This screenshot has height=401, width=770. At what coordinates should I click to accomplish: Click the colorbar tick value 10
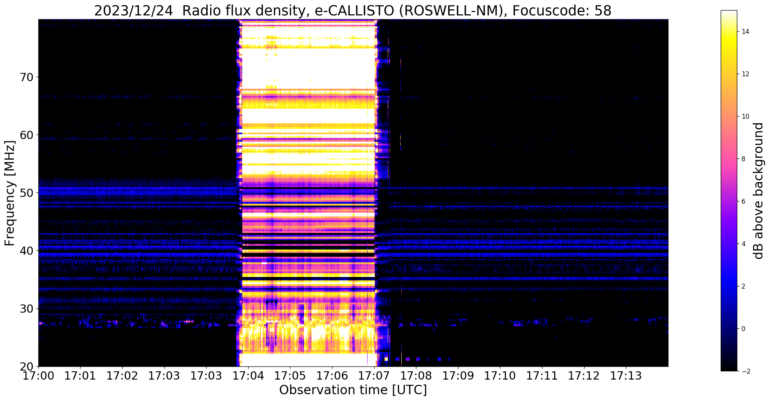(745, 117)
